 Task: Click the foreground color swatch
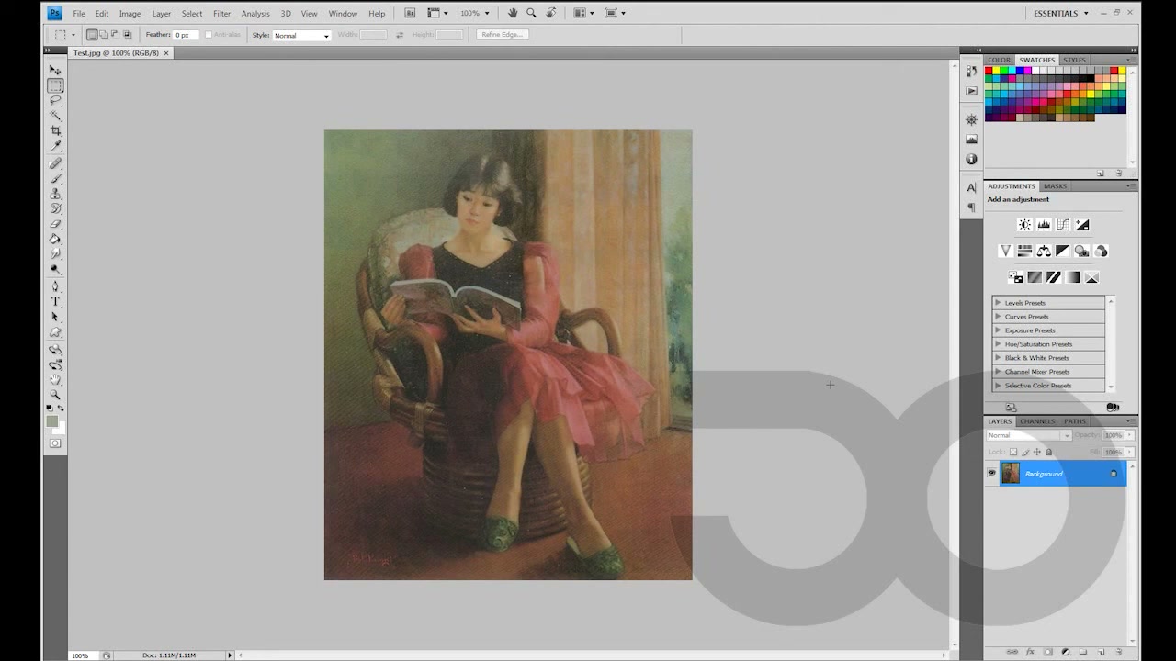pos(52,421)
